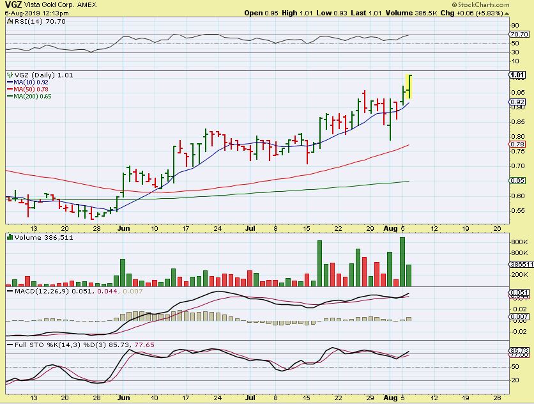Click the 'RSI(14) 70.70' panel label
534x404 pixels.
coord(40,22)
